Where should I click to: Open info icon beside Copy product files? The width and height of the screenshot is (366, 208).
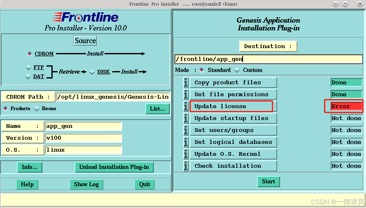pos(186,82)
